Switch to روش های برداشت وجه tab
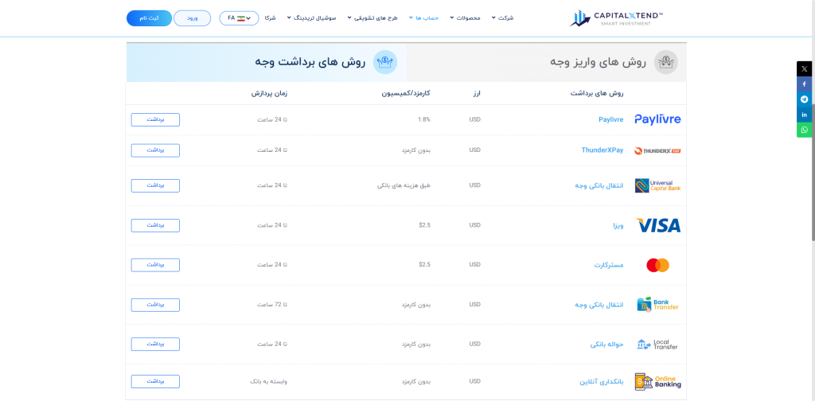 266,62
